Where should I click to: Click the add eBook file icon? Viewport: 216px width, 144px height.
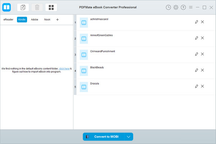tap(23, 7)
